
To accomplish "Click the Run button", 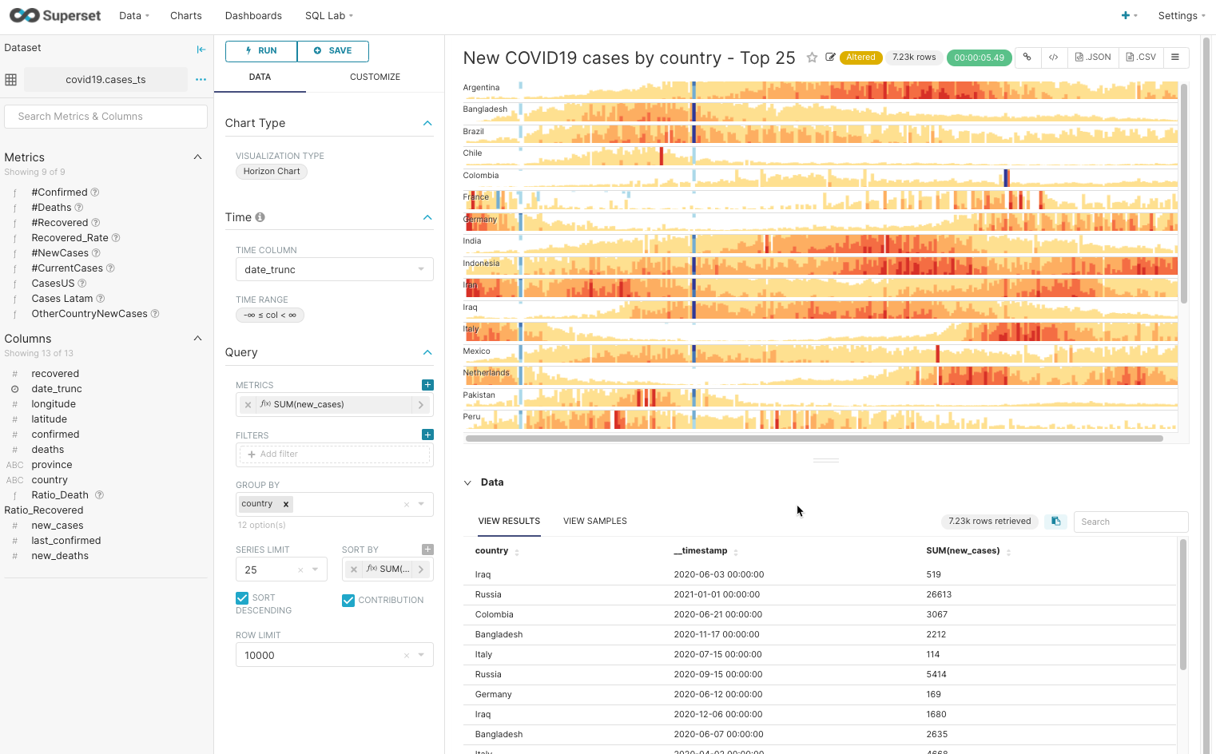I will [261, 51].
